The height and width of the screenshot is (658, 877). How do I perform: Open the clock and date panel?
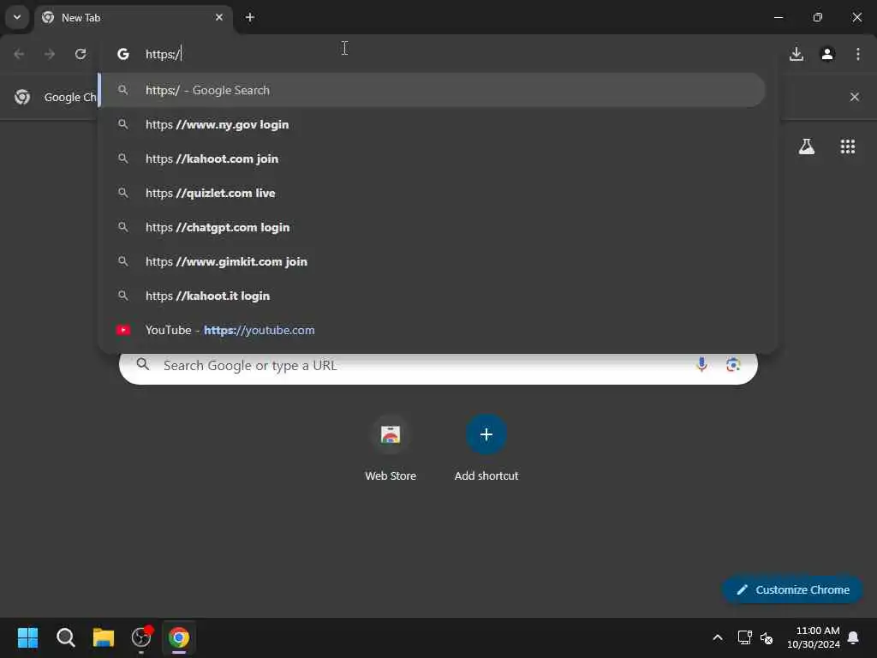point(814,637)
